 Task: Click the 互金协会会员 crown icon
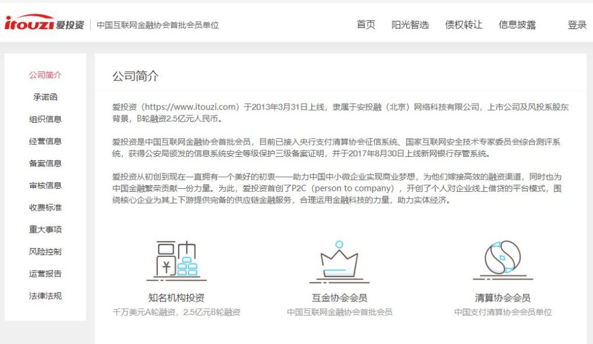(339, 262)
